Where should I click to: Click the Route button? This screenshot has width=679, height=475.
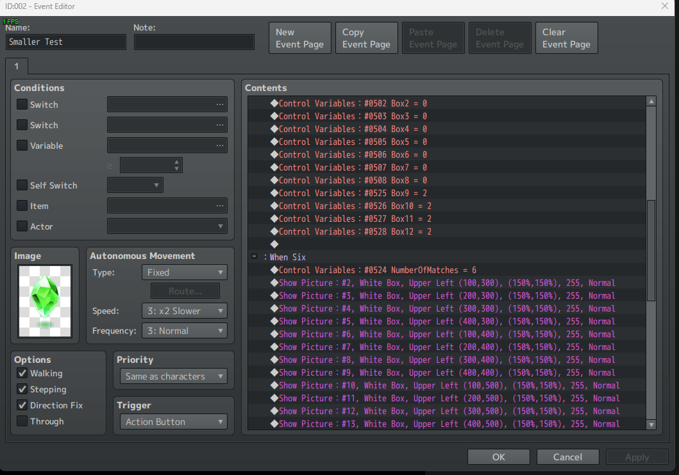tap(185, 291)
